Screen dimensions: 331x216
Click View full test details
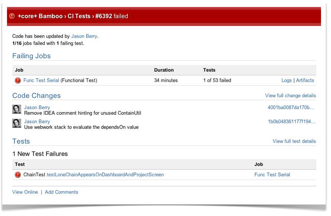click(294, 141)
